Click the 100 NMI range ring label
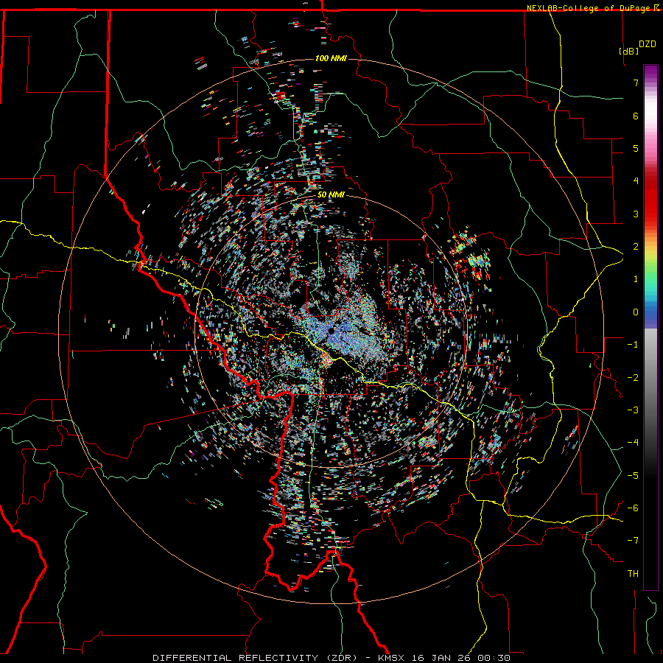Image resolution: width=663 pixels, height=663 pixels. pyautogui.click(x=331, y=58)
